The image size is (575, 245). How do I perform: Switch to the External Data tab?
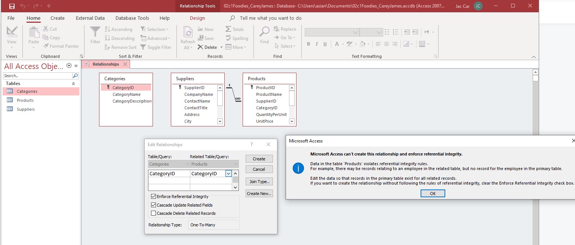(90, 18)
